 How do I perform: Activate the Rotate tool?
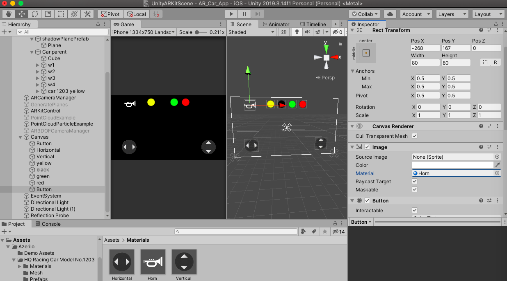pyautogui.click(x=34, y=14)
